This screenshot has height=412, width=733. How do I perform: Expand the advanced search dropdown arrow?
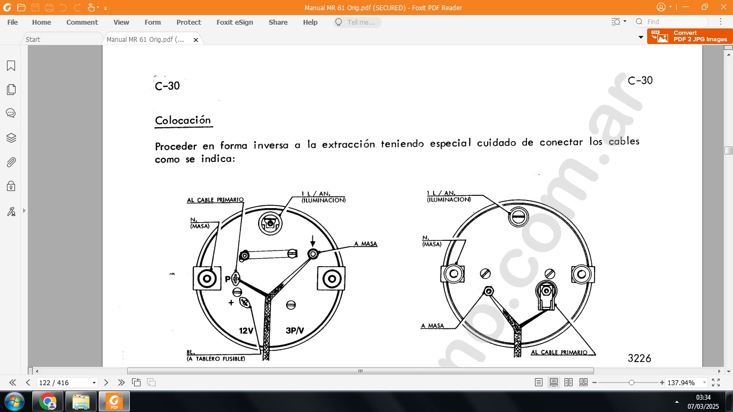coord(625,22)
